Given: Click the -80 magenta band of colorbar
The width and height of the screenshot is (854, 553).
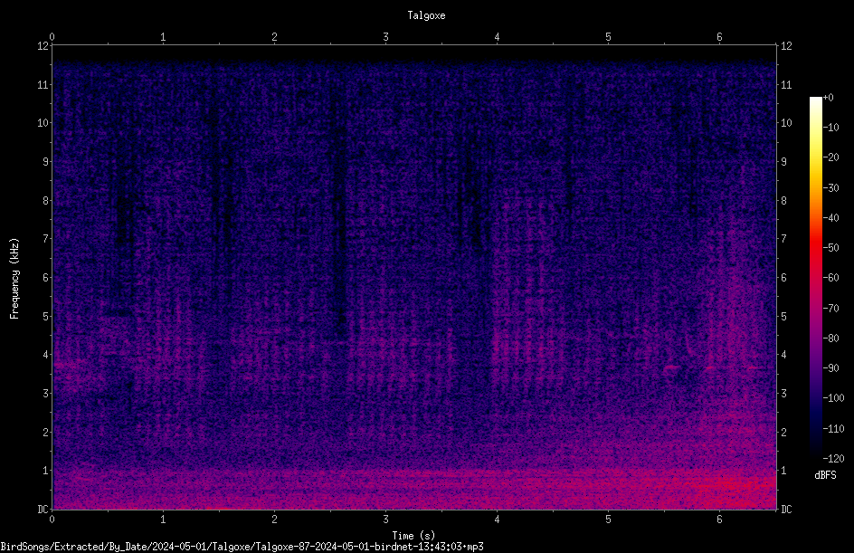Looking at the screenshot, I should tap(816, 338).
